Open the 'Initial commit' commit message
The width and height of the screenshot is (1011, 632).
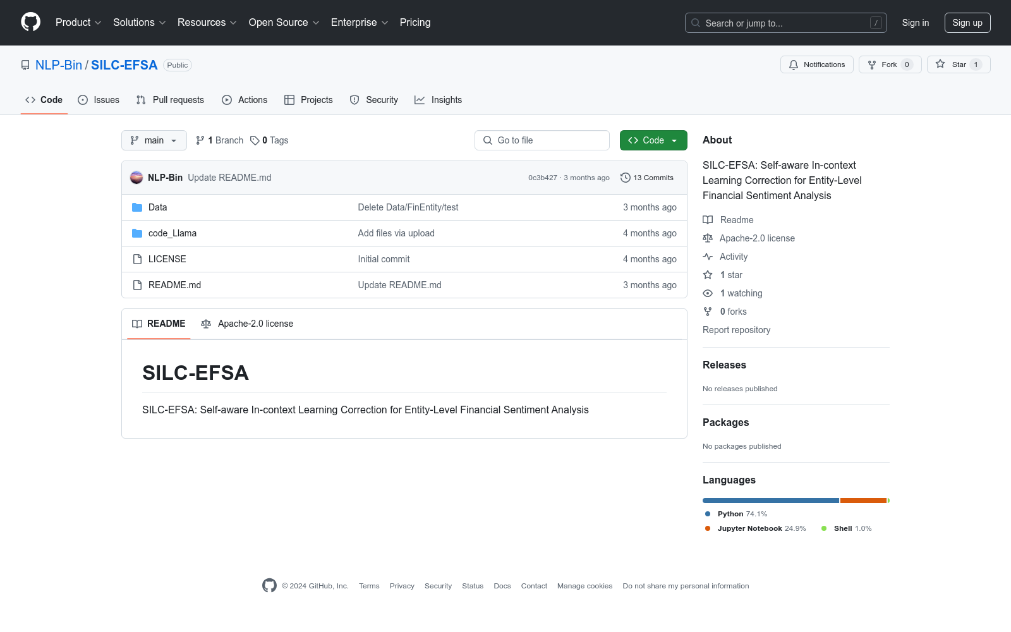coord(384,259)
